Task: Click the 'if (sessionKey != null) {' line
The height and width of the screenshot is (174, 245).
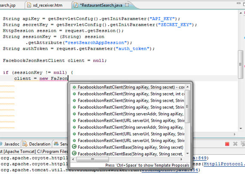Action: pos(38,73)
